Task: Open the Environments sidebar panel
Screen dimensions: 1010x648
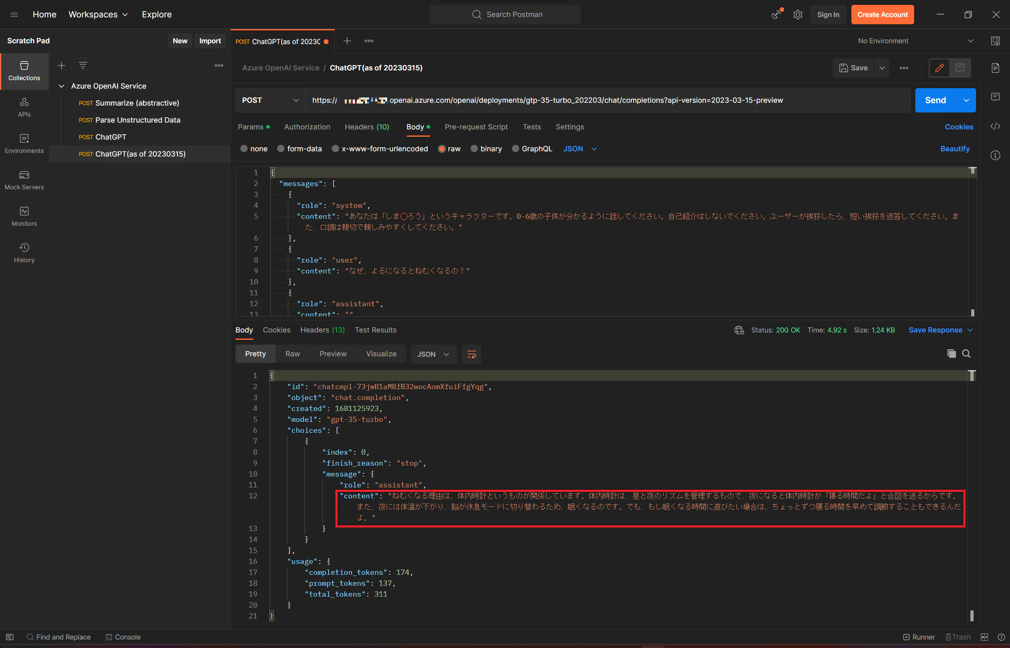Action: [24, 144]
